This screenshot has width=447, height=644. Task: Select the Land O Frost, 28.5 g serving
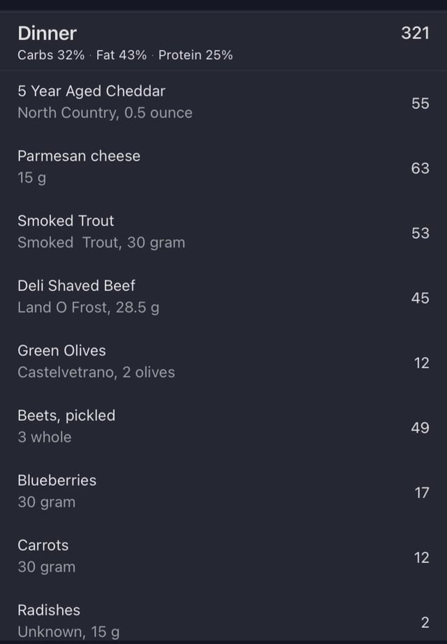(x=89, y=308)
